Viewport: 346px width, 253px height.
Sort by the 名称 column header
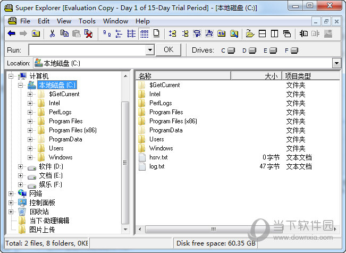183,76
